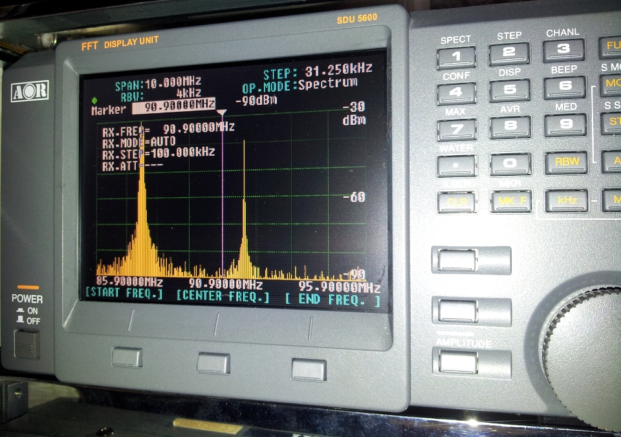Tap the decimal point WATER key

tap(457, 165)
